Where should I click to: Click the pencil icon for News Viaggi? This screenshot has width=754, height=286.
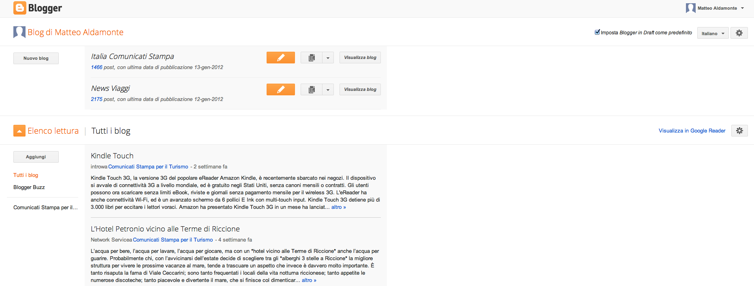point(280,90)
